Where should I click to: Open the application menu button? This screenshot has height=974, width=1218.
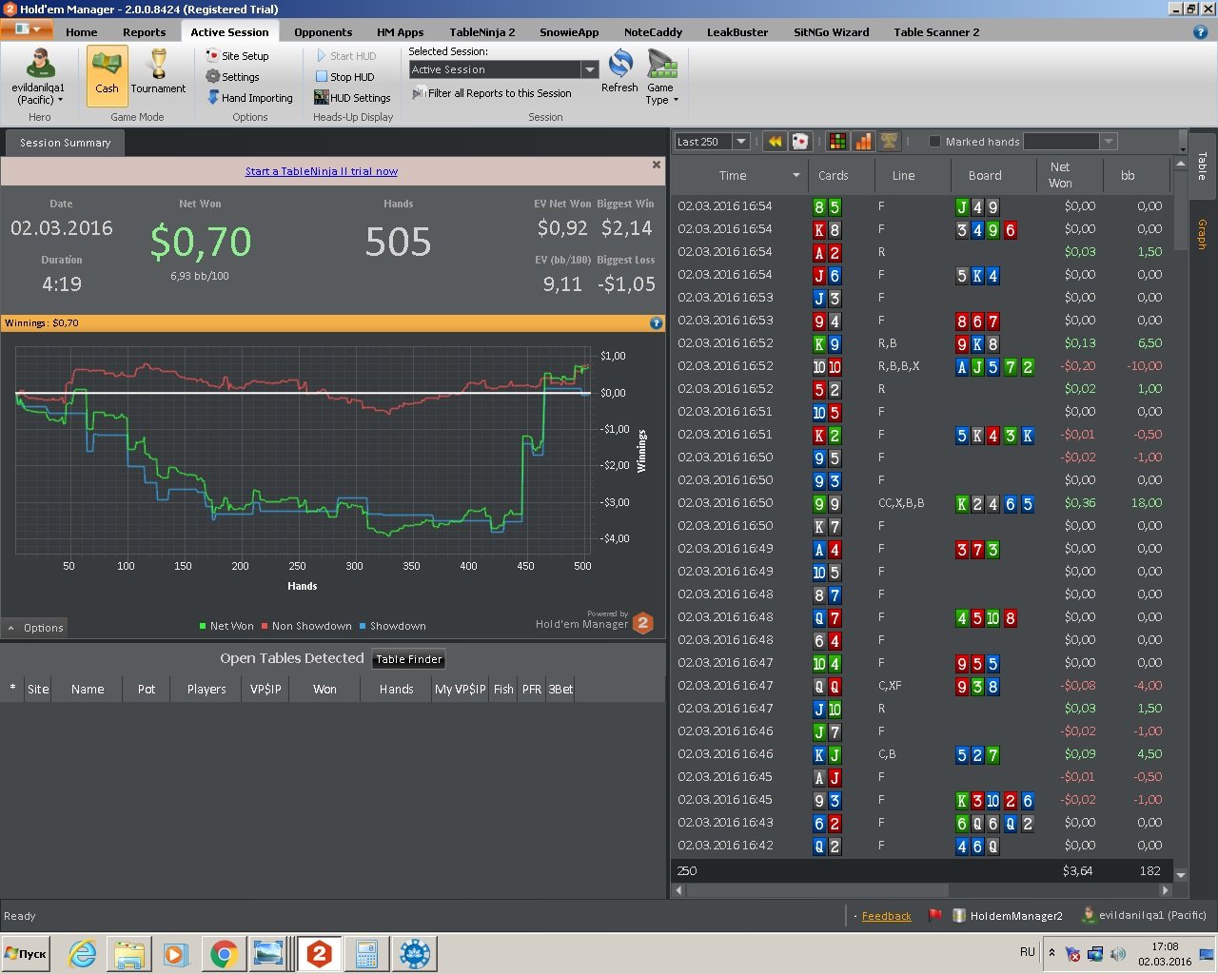pos(27,30)
